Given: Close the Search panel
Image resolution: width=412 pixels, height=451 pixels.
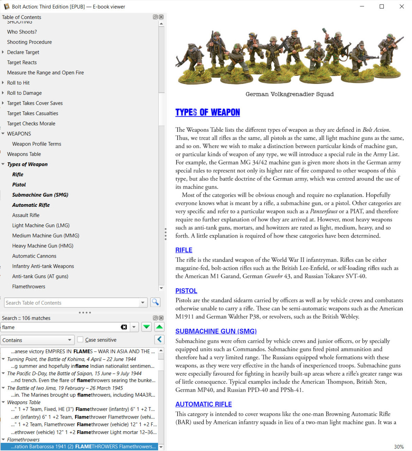Looking at the screenshot, I should click(161, 318).
